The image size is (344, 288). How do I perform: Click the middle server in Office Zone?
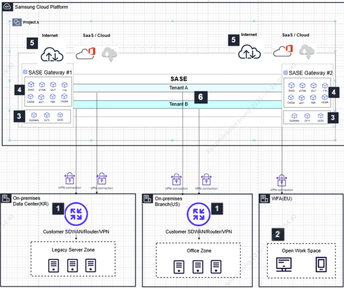[198, 266]
